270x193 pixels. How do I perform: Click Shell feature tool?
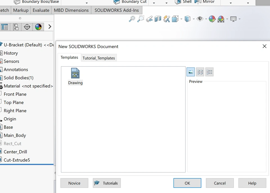pyautogui.click(x=183, y=2)
